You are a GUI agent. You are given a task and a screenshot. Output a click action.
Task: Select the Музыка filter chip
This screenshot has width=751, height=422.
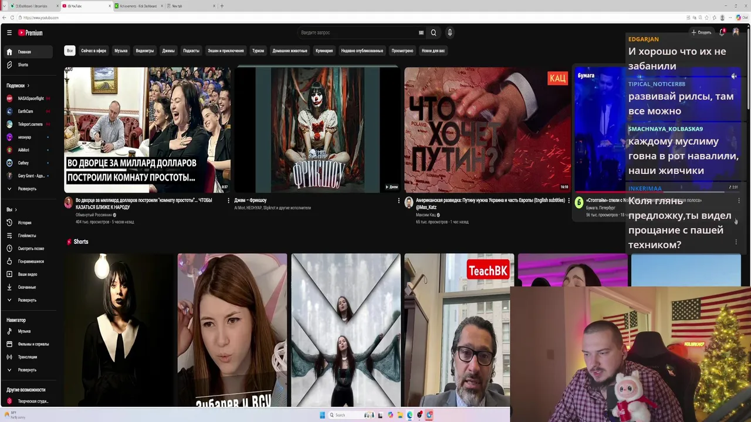click(121, 51)
